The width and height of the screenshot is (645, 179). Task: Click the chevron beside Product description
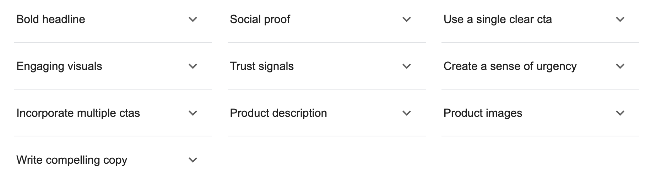407,113
